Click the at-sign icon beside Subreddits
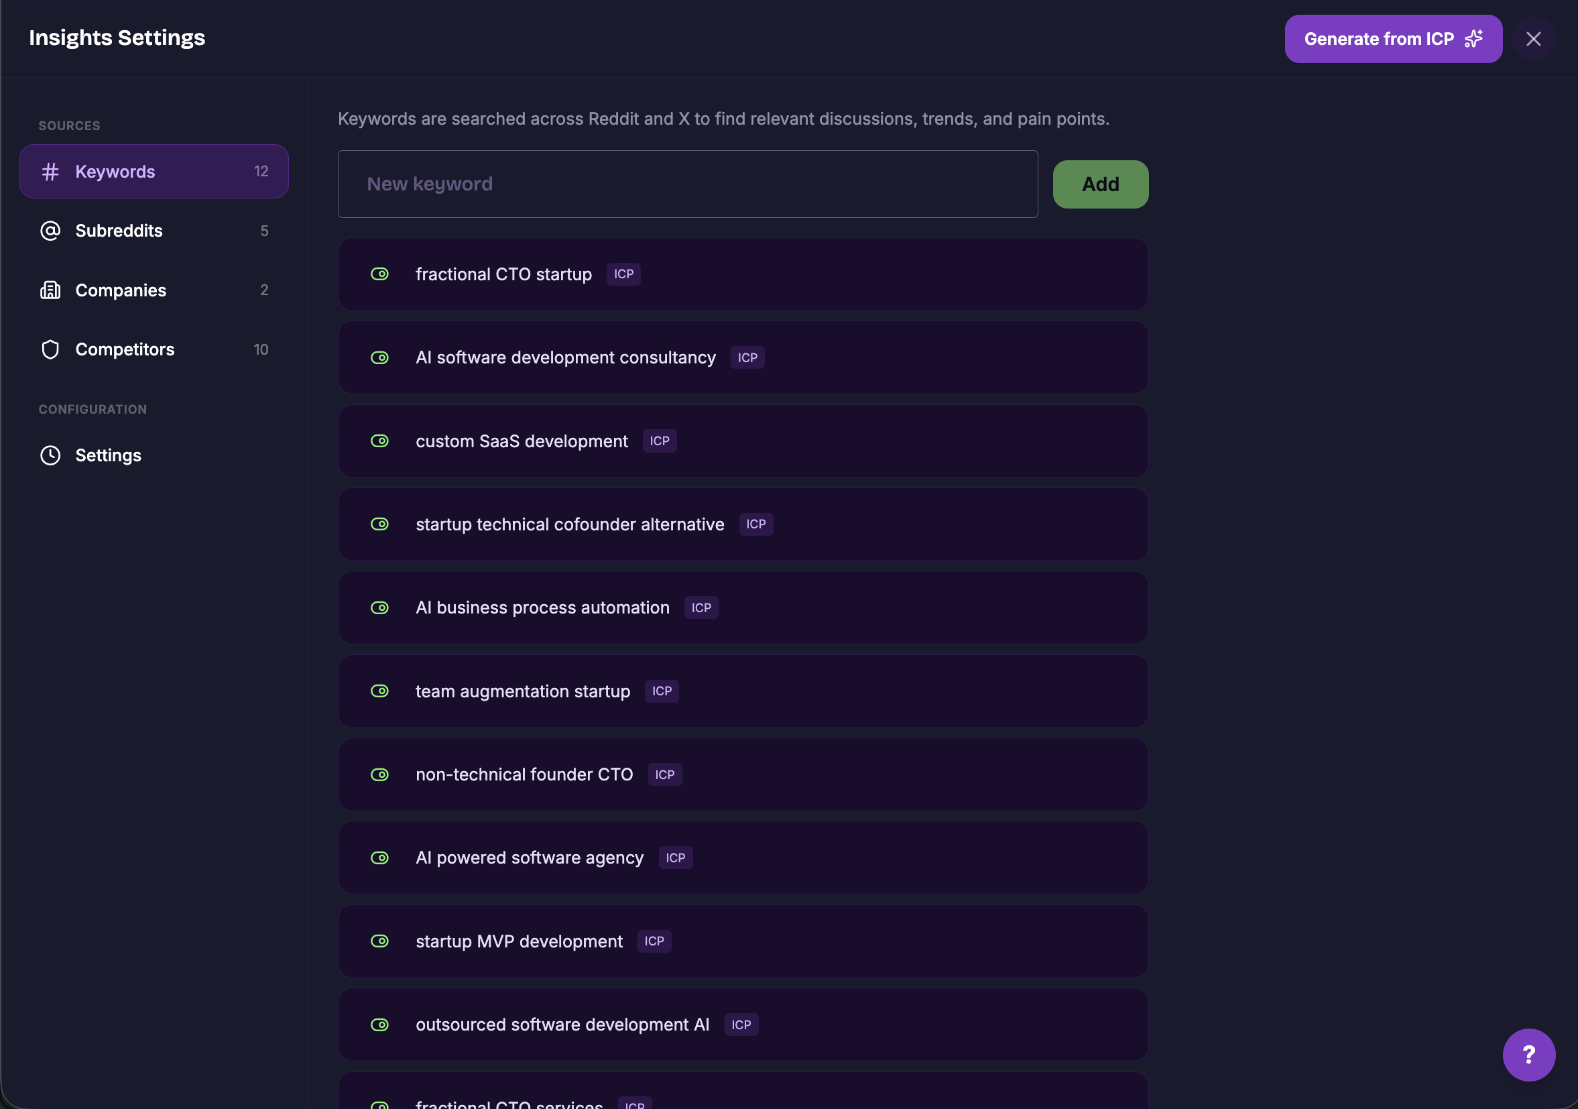 (x=50, y=231)
